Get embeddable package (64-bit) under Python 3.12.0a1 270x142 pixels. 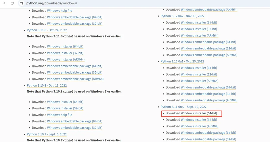208,87
